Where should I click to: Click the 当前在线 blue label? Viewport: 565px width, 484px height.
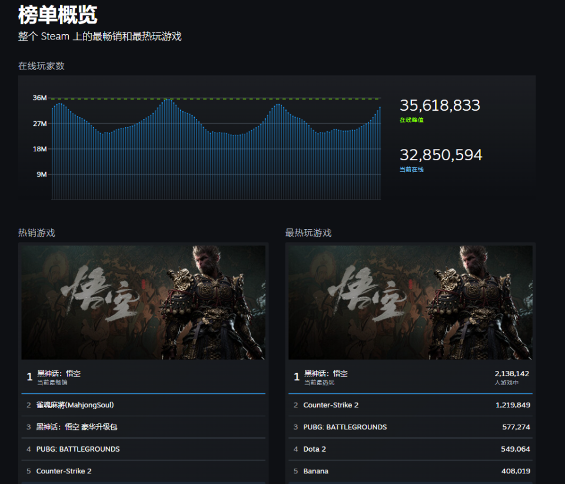[x=411, y=170]
